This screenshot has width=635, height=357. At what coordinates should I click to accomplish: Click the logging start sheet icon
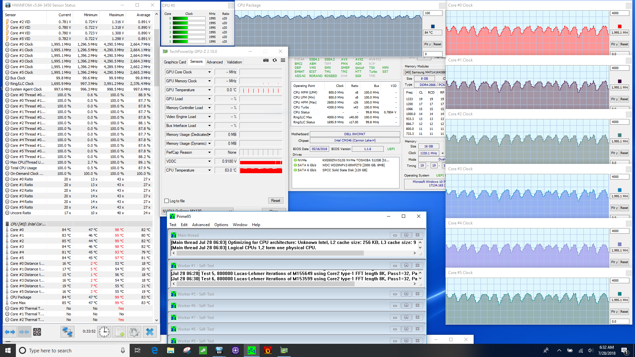[119, 332]
